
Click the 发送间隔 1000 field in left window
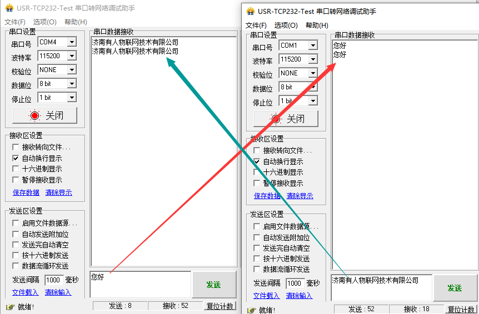(x=54, y=280)
